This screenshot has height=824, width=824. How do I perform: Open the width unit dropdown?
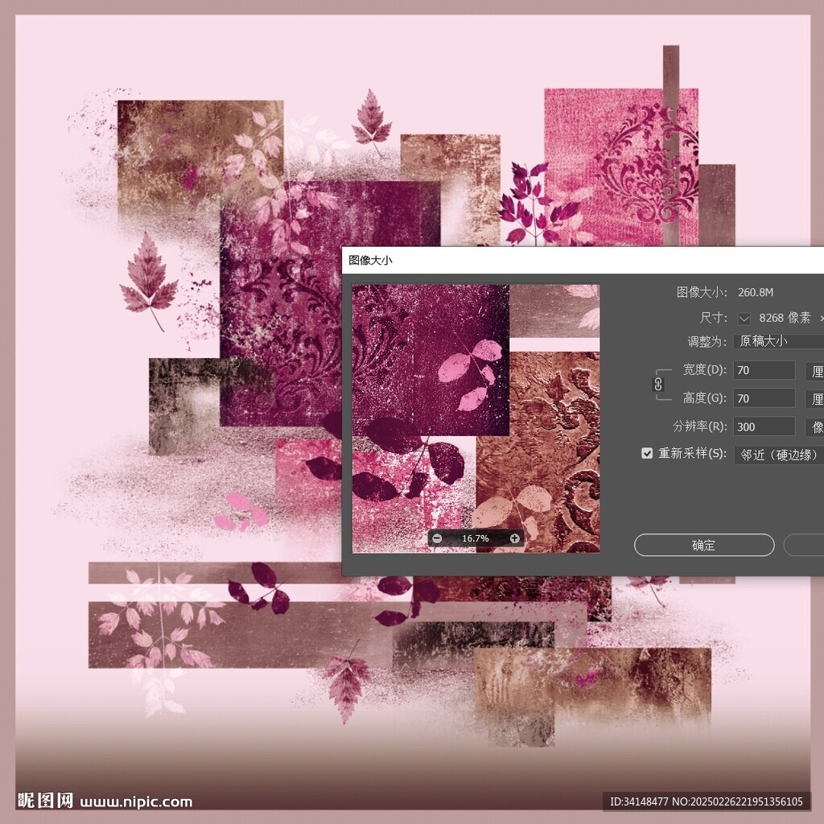[814, 371]
